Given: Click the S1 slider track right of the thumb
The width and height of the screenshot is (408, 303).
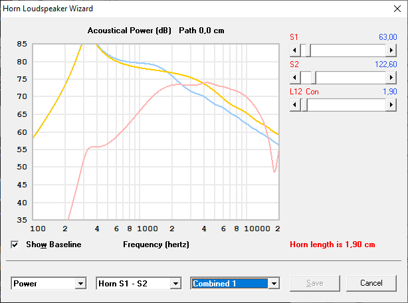Looking at the screenshot, I should (x=348, y=50).
